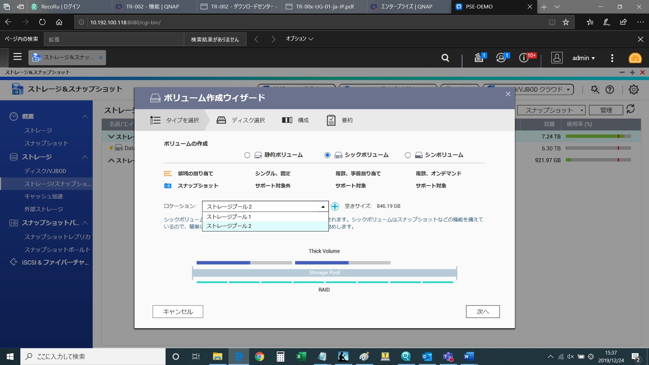The image size is (649, 365).
Task: Open the external devices icon
Action: (501, 58)
